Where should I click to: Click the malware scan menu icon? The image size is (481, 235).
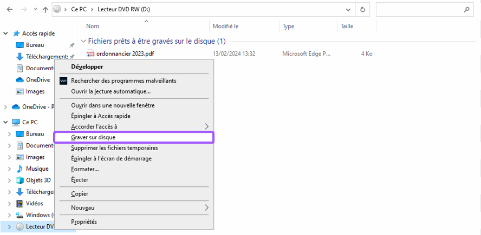pyautogui.click(x=63, y=80)
